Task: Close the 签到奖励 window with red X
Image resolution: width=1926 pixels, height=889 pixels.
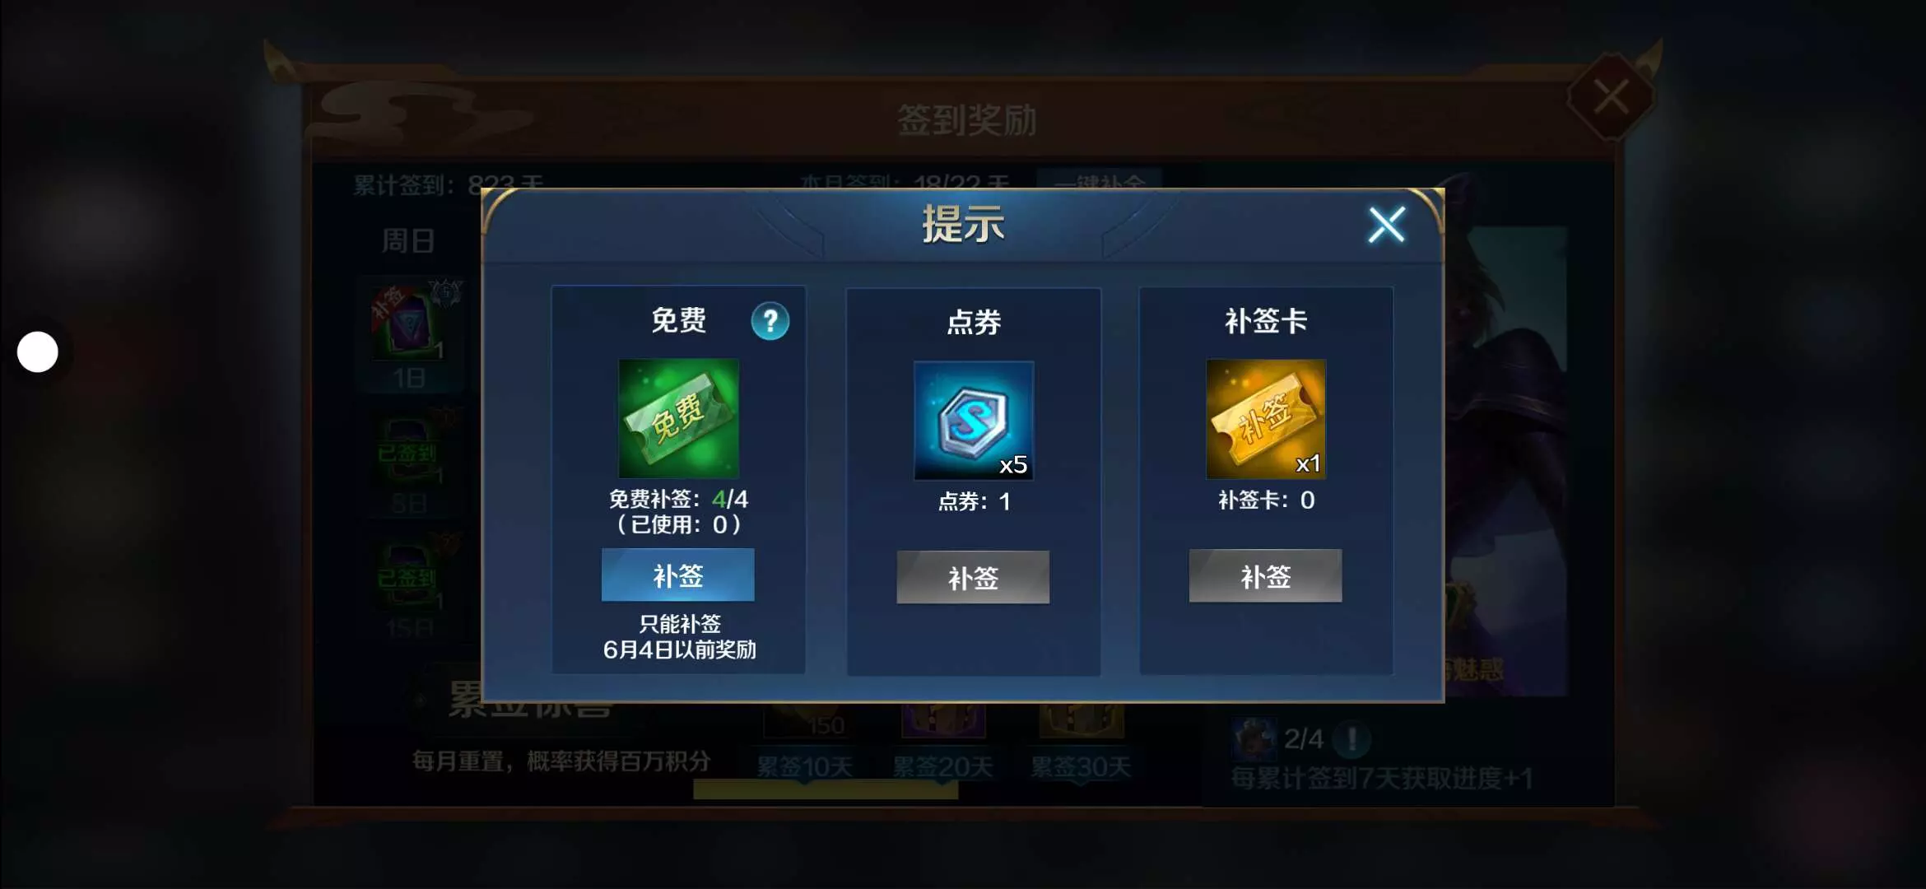Action: [1611, 97]
